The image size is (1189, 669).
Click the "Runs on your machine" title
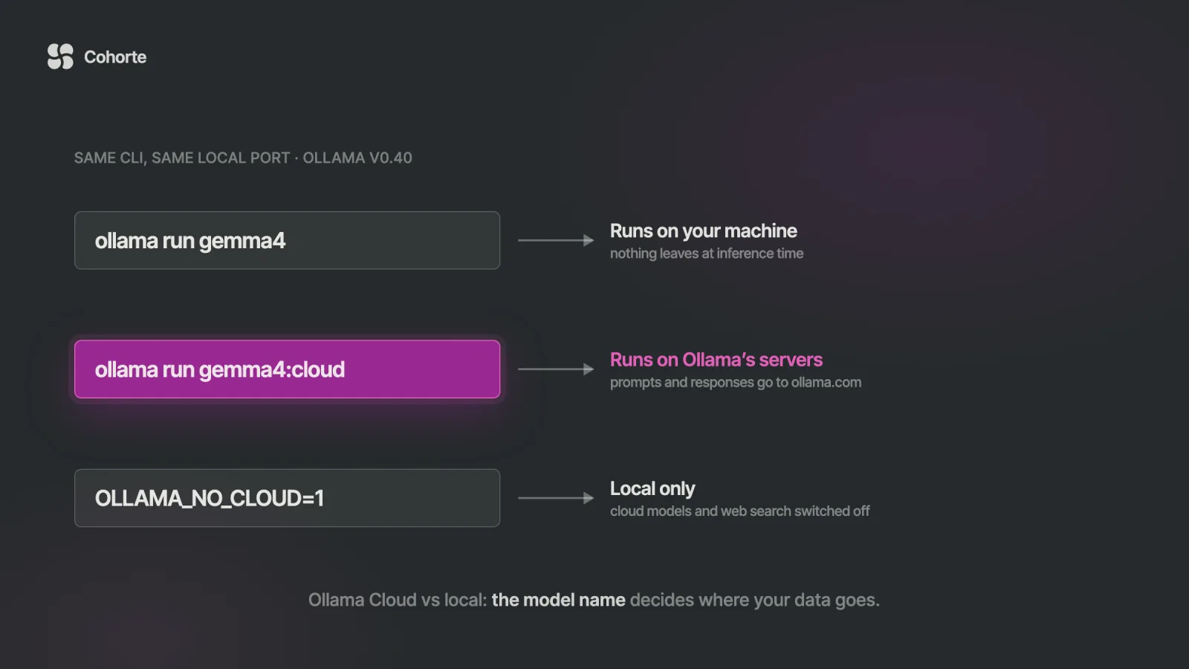coord(704,231)
